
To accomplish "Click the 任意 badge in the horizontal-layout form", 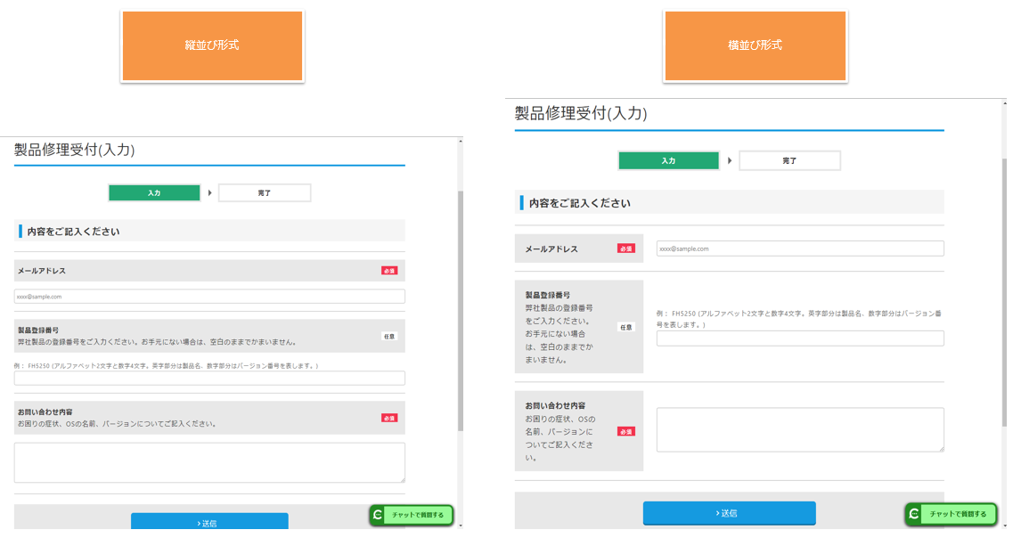I will point(626,327).
